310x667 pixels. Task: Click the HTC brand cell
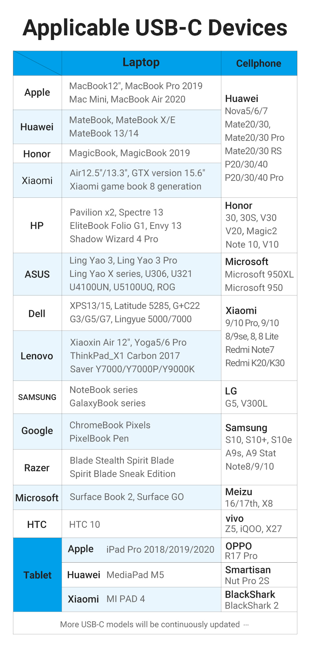[x=37, y=525]
